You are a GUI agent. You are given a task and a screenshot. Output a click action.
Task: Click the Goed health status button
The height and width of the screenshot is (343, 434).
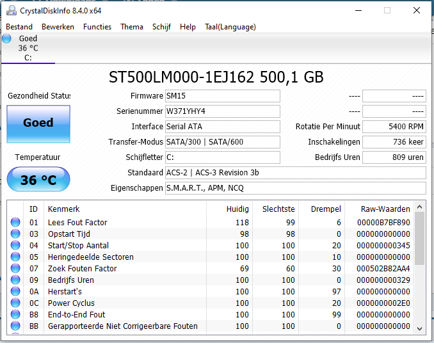pos(38,123)
